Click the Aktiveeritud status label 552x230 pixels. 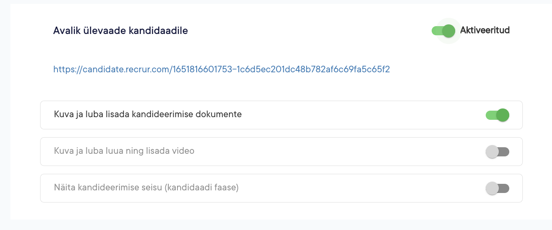tap(485, 30)
